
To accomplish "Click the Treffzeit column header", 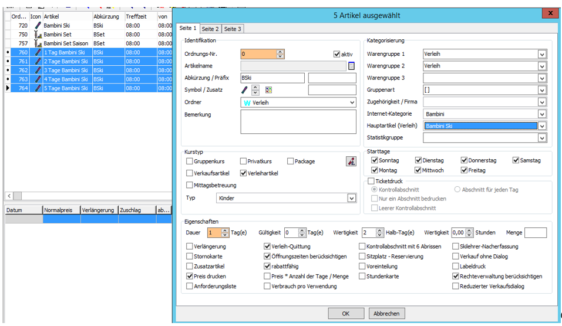I will point(140,16).
